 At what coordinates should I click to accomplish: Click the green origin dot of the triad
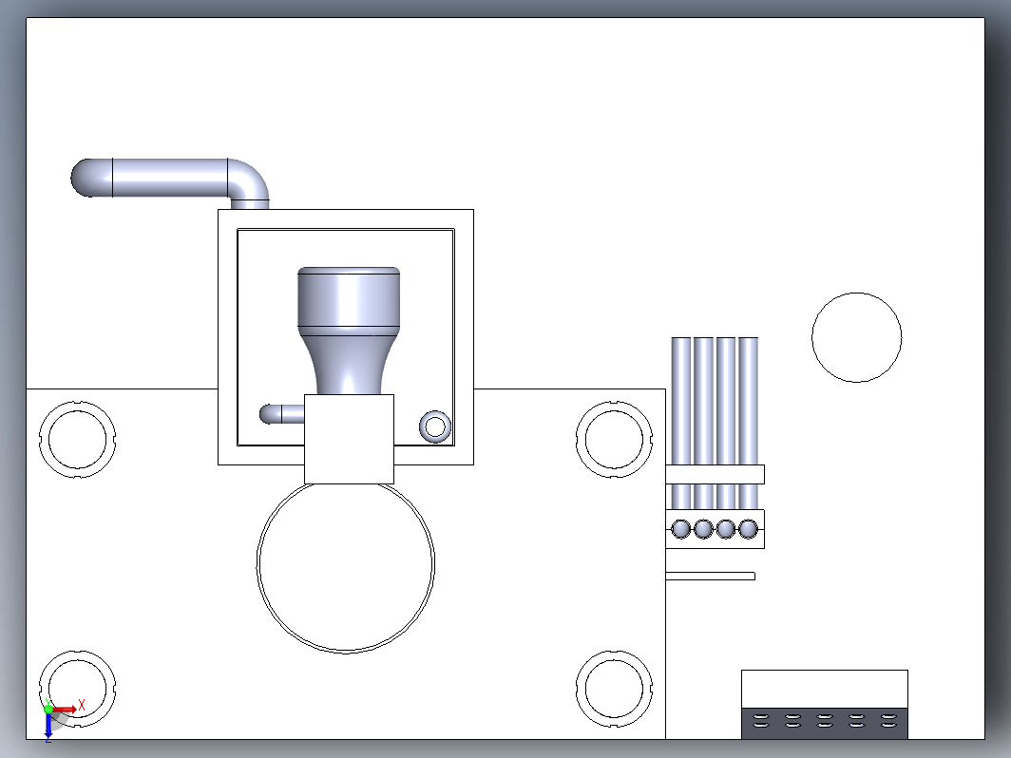48,709
